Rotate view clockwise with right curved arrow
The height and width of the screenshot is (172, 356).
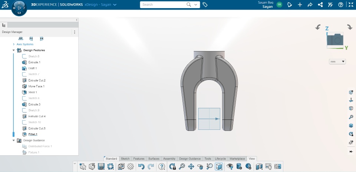click(350, 27)
